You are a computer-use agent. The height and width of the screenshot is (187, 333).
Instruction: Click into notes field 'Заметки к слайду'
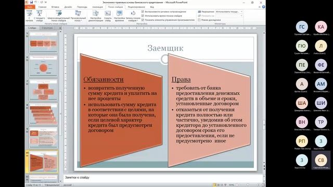coord(163,178)
